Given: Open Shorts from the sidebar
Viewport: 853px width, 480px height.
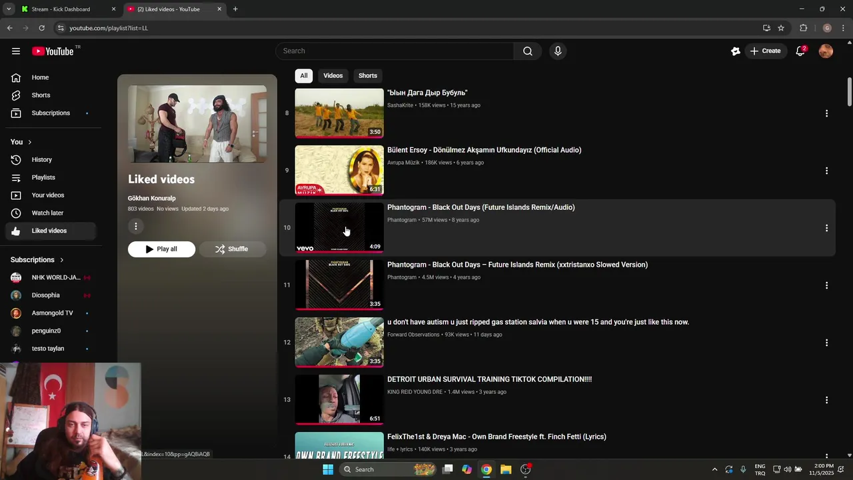Looking at the screenshot, I should pos(49,95).
